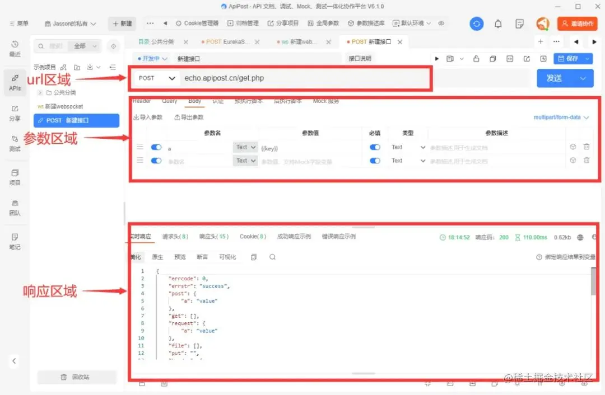Open the notes icon beside the bell

tap(519, 24)
